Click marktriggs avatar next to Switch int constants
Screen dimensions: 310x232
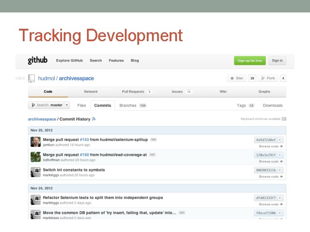[x=36, y=172]
